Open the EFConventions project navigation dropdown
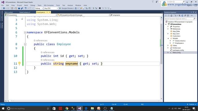198x111 pixels. [31, 15]
